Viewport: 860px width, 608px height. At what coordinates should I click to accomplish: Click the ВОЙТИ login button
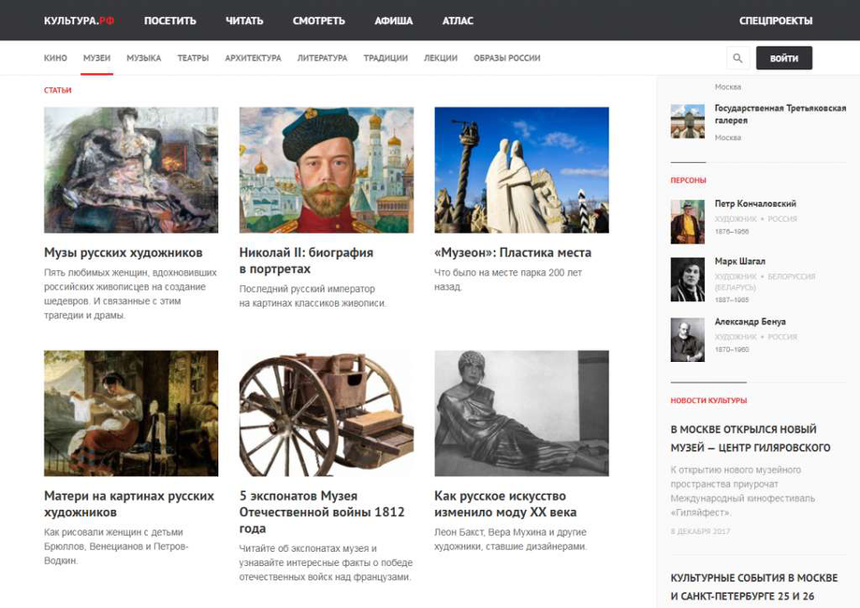(784, 58)
